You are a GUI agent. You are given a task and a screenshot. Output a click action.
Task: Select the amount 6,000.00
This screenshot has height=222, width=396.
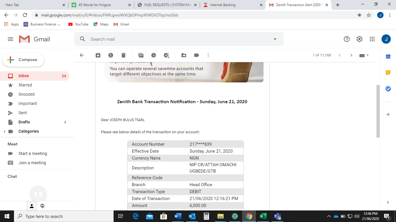click(x=198, y=206)
